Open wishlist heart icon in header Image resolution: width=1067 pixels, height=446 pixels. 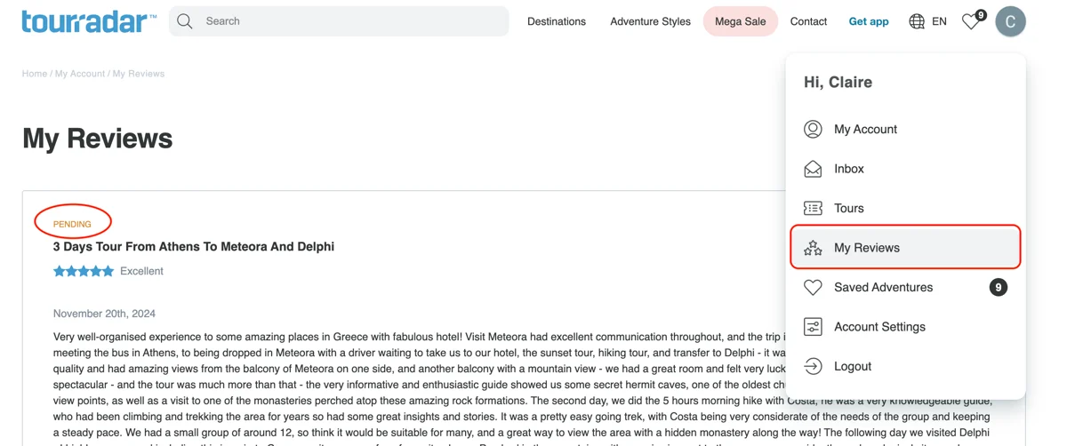pos(971,21)
